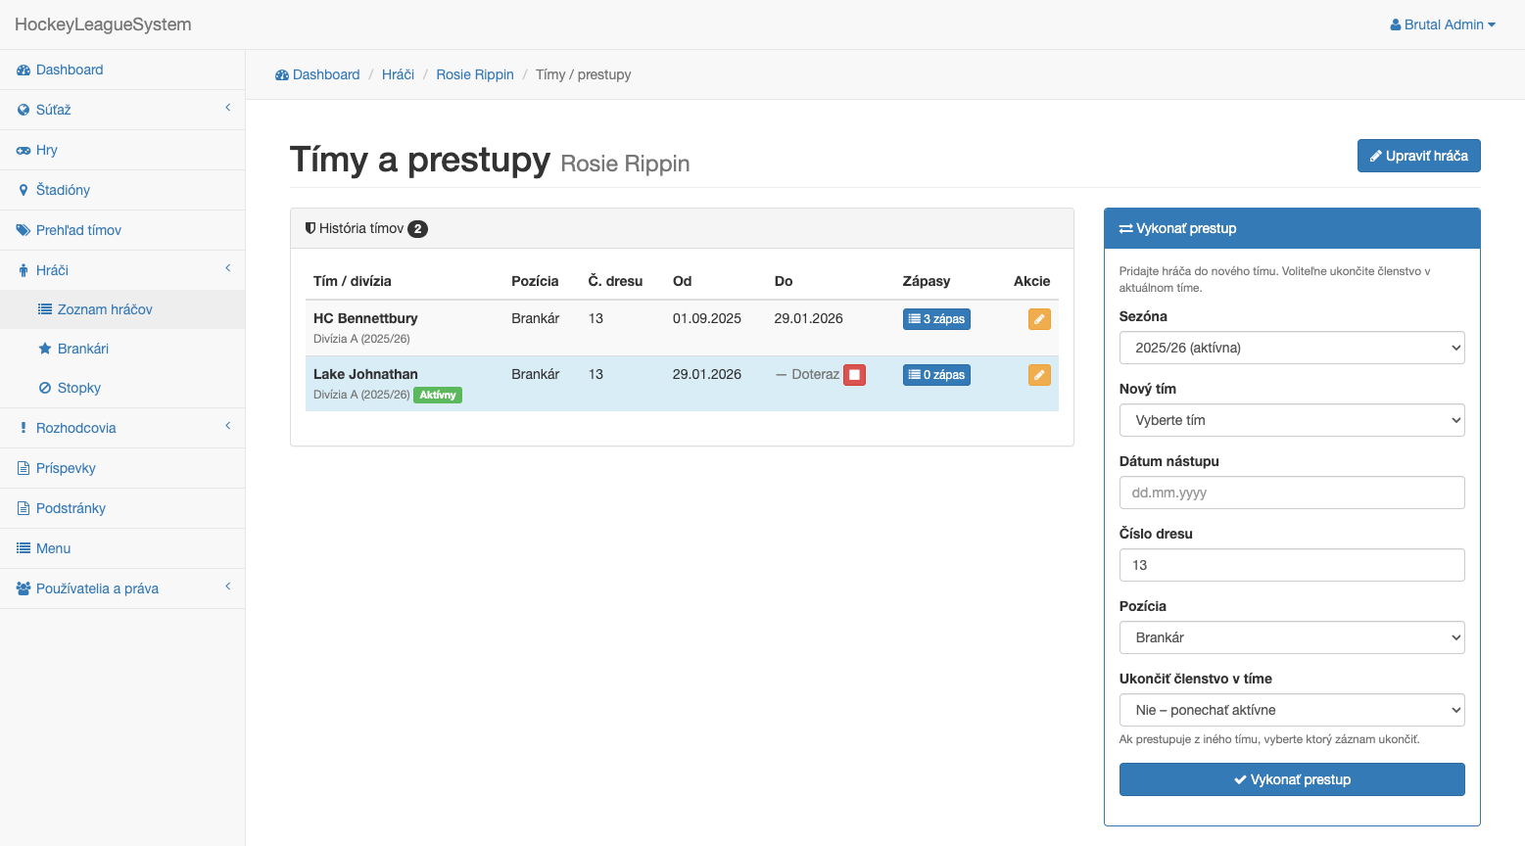Open the Sezóna dropdown
The image size is (1525, 846).
click(x=1291, y=348)
